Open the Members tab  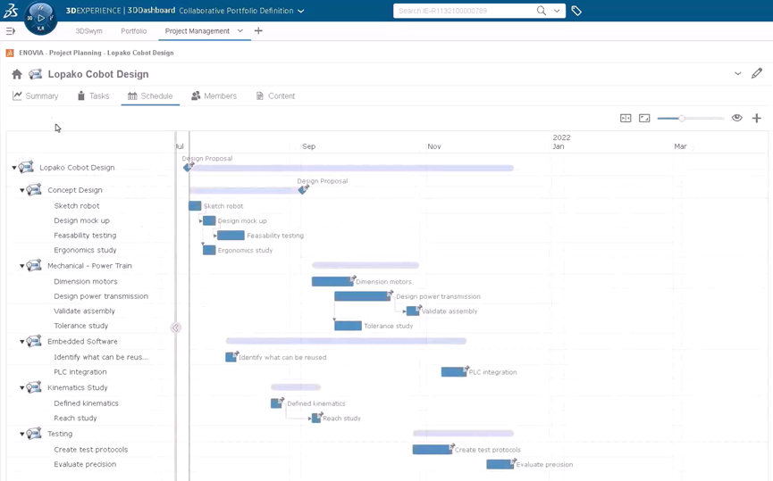(214, 95)
